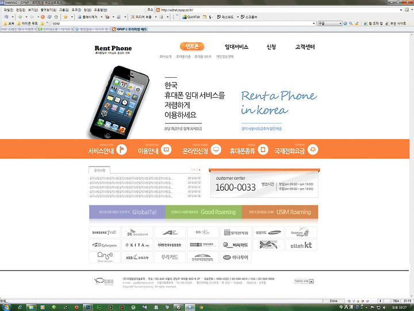
Task: Click the 더보기 more link above notices
Action: pyautogui.click(x=195, y=170)
